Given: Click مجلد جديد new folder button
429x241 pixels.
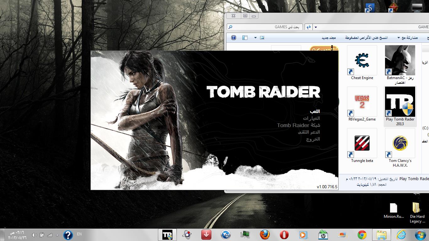Looking at the screenshot, I should tap(329, 38).
